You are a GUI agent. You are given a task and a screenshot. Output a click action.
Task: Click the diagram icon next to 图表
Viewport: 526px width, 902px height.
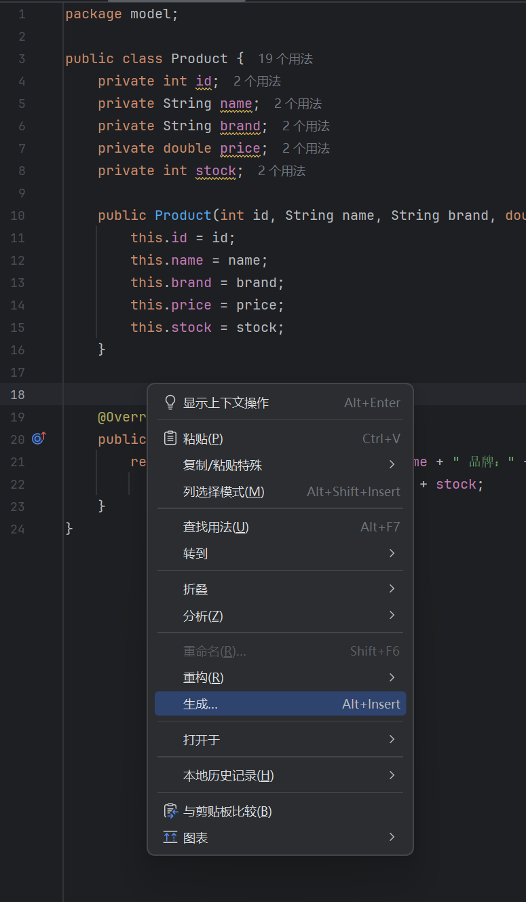tap(170, 837)
